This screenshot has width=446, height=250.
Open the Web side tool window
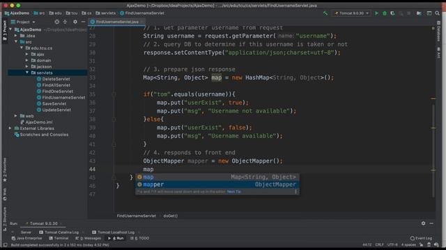coord(5,194)
